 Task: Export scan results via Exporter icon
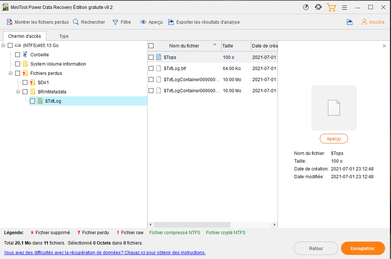pos(171,22)
